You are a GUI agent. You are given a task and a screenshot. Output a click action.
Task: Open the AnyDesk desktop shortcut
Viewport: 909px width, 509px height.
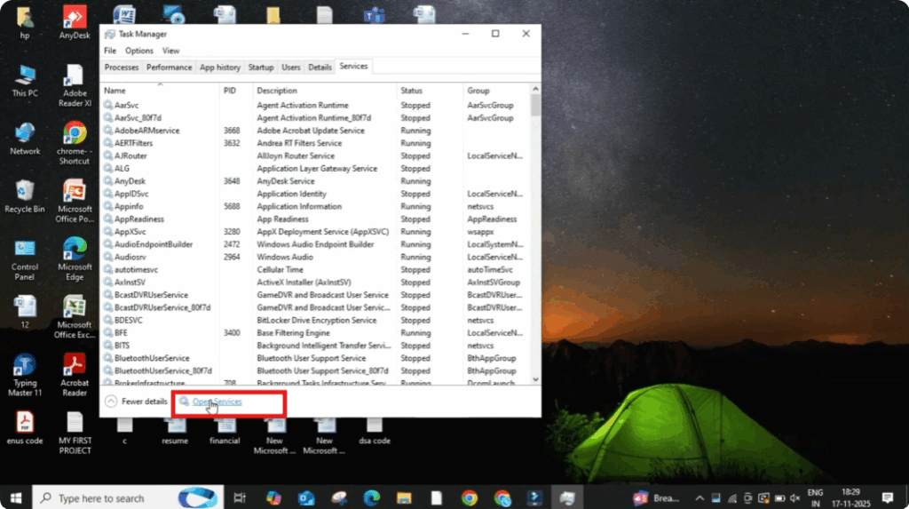point(75,22)
